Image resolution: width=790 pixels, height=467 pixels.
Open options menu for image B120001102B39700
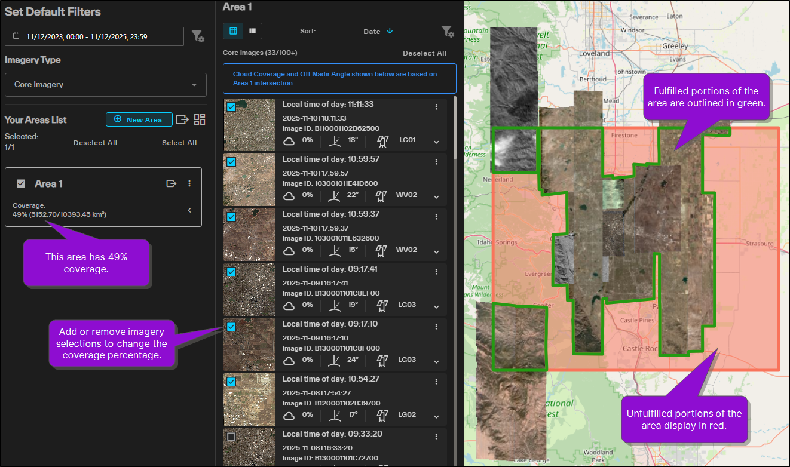[x=436, y=382]
